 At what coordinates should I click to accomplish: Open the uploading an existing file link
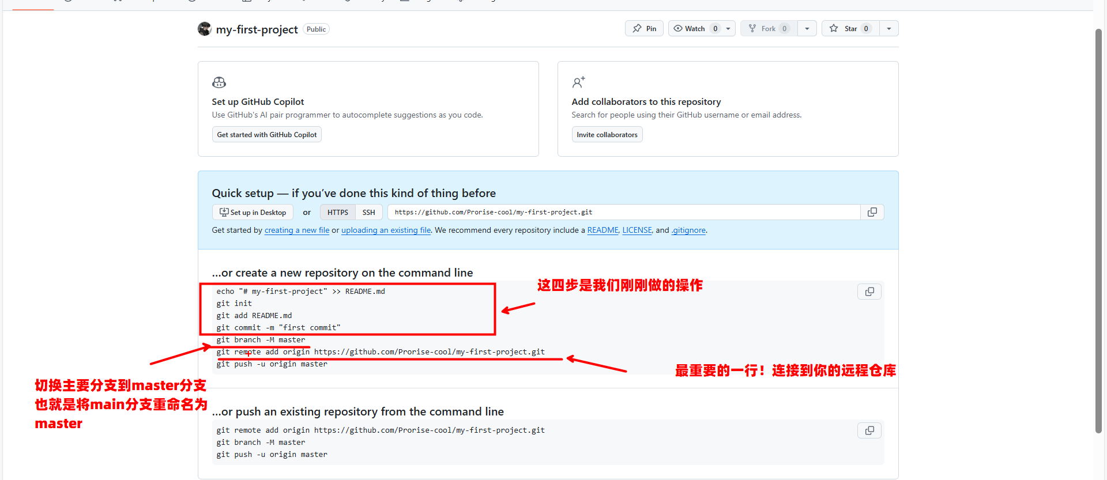[x=386, y=230]
